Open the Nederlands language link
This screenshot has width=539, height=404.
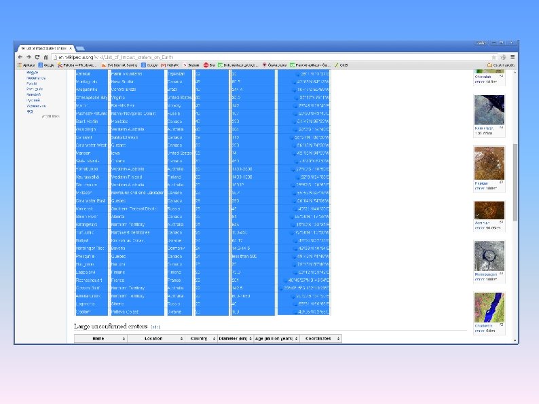(36, 78)
